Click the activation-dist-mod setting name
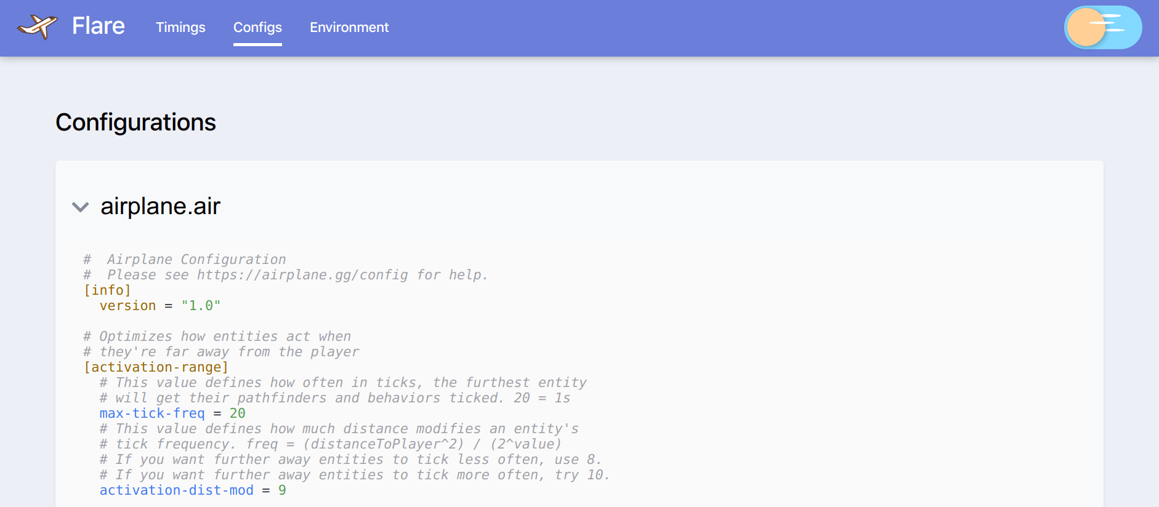The image size is (1159, 507). pyautogui.click(x=177, y=490)
